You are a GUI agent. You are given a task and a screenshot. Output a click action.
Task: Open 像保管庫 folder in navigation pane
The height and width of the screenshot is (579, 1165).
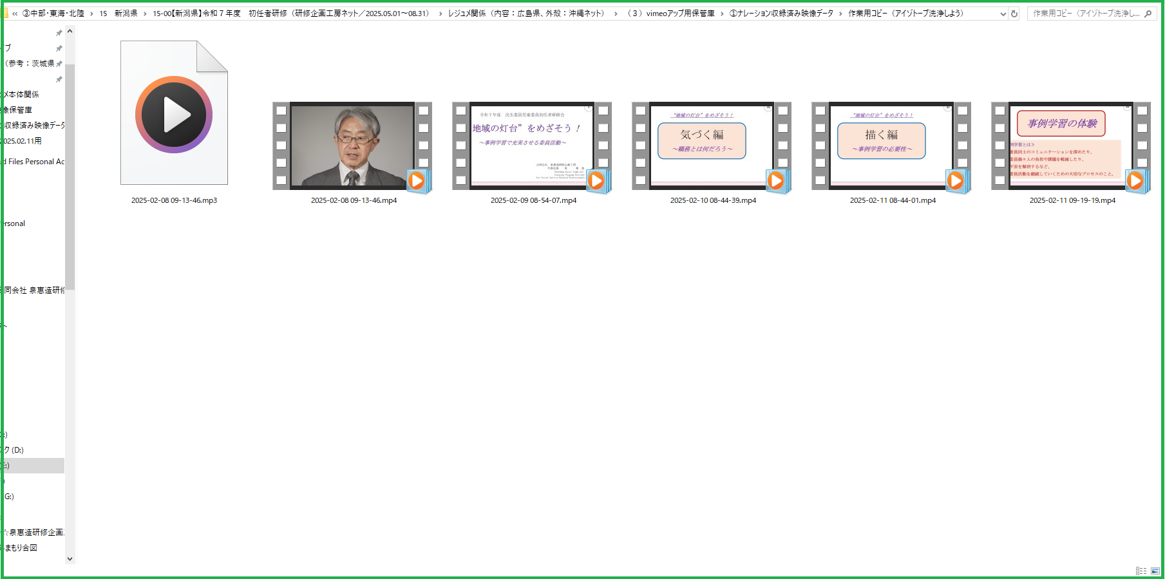click(18, 110)
